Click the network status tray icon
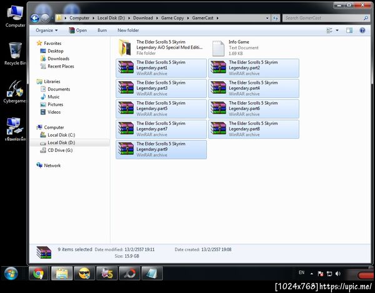Viewport: 375px width, 293px height. (x=329, y=274)
